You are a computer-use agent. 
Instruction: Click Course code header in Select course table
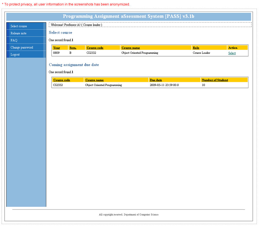coord(95,48)
